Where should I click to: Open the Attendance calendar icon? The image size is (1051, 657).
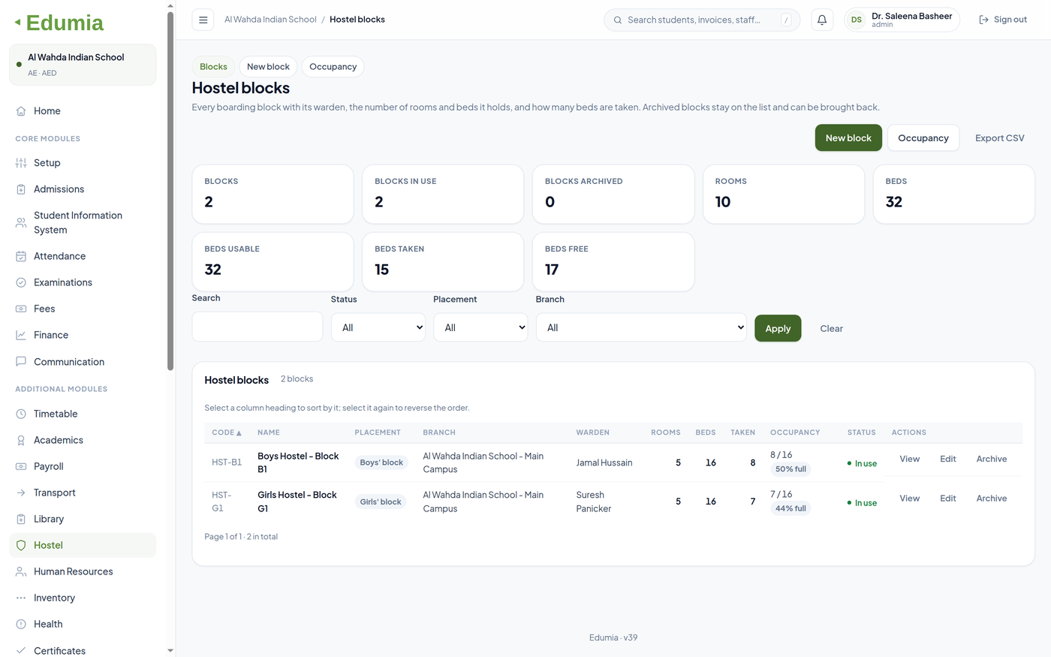coord(21,256)
